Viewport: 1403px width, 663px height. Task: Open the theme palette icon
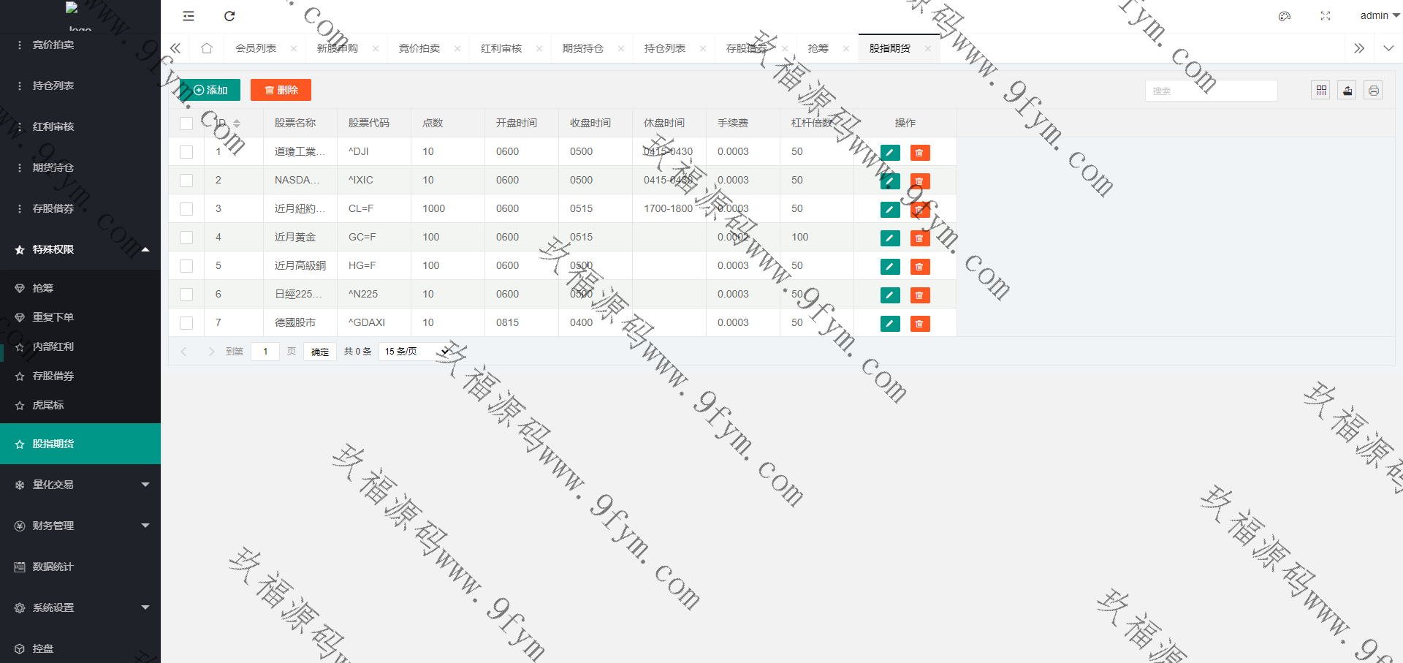(1285, 16)
